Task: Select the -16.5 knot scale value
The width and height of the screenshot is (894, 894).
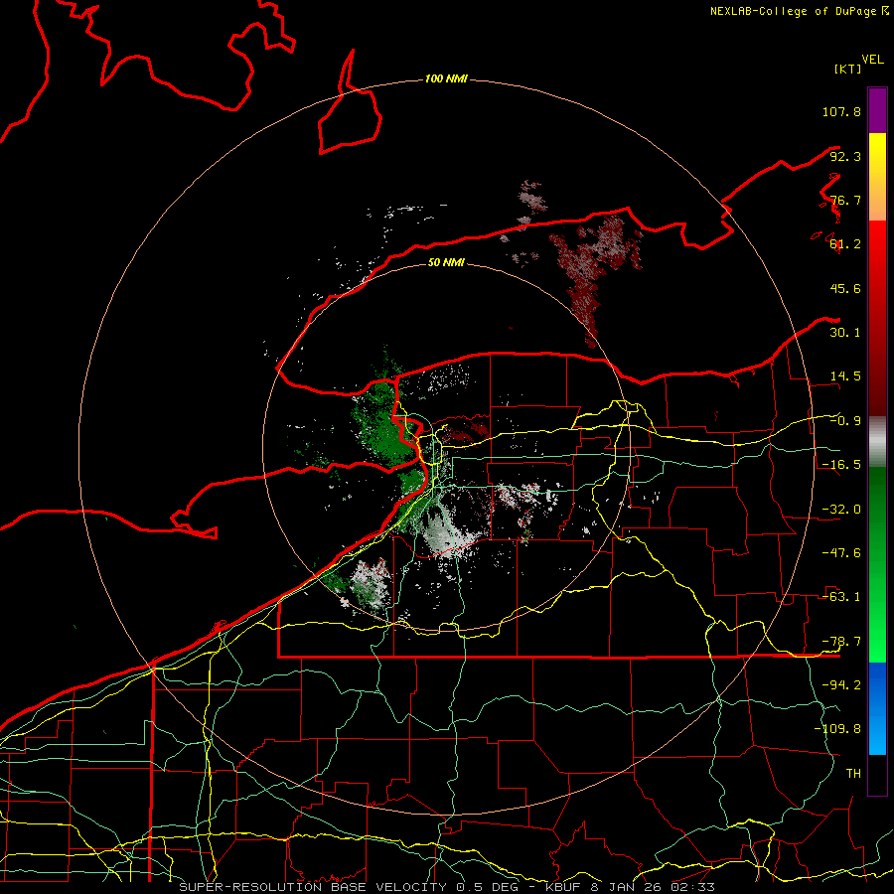Action: (841, 465)
